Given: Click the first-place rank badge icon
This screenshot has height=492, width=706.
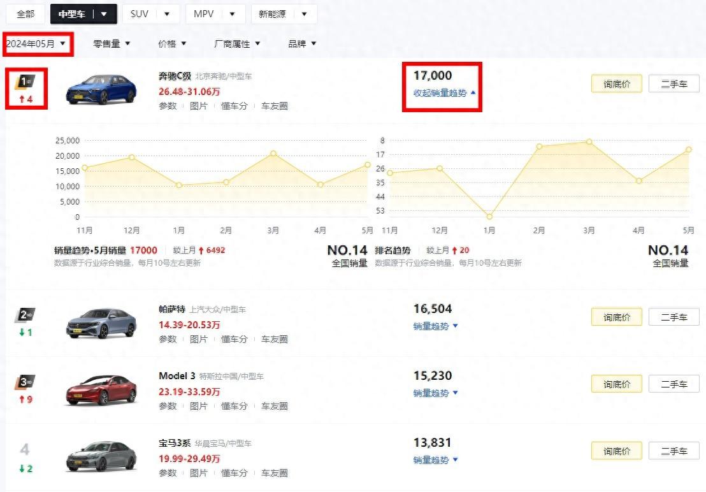Looking at the screenshot, I should 26,82.
